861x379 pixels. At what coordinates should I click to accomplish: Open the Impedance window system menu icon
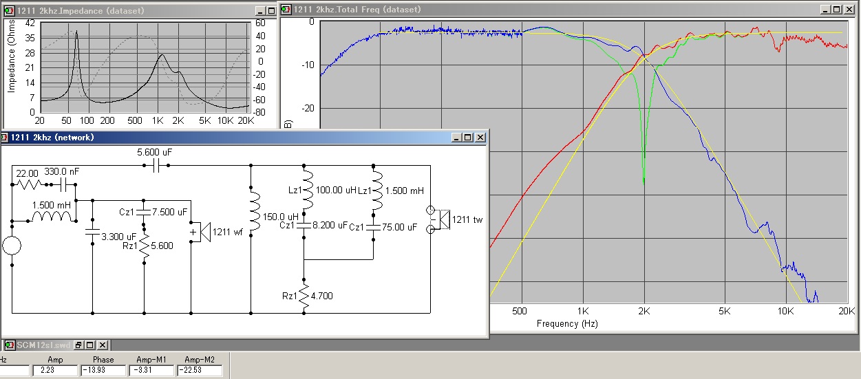tap(8, 10)
